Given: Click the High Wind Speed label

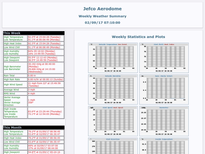Looking at the screenshot, I should [x=13, y=84].
